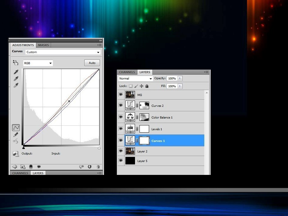The image size is (288, 216).
Task: Clip adjustment to layer below icon
Action: [x=31, y=166]
